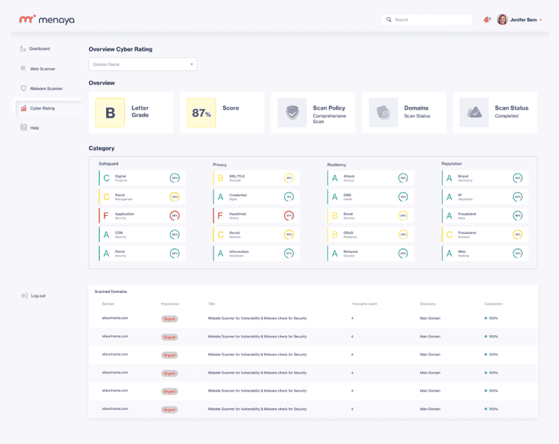Image resolution: width=559 pixels, height=444 pixels.
Task: Click the Letter Grade B badge
Action: (109, 112)
